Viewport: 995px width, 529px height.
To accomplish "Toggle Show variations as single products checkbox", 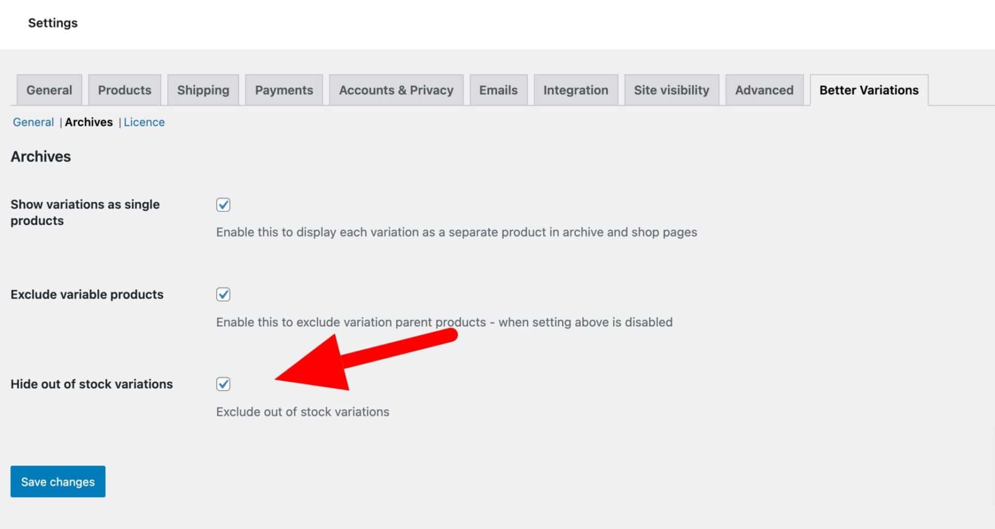I will [x=223, y=205].
